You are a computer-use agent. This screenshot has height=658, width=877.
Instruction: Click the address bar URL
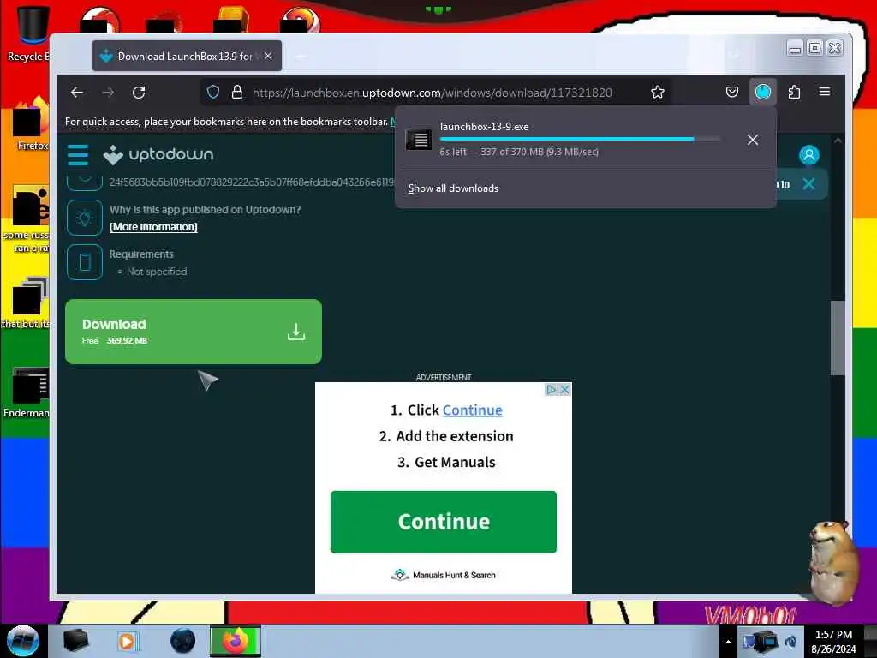point(432,93)
